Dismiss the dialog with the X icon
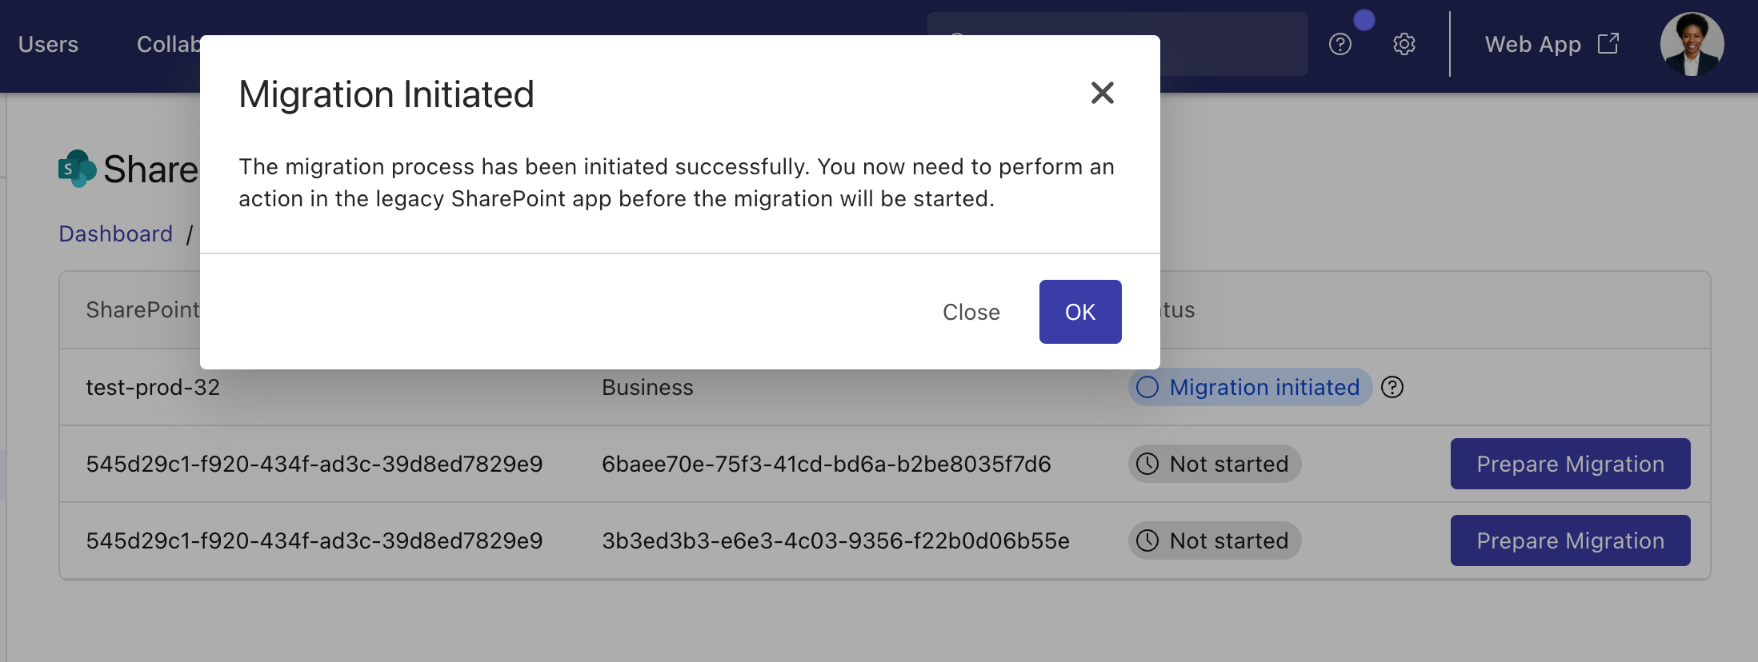 point(1102,93)
